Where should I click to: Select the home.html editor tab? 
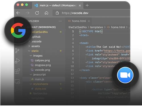[79, 21]
